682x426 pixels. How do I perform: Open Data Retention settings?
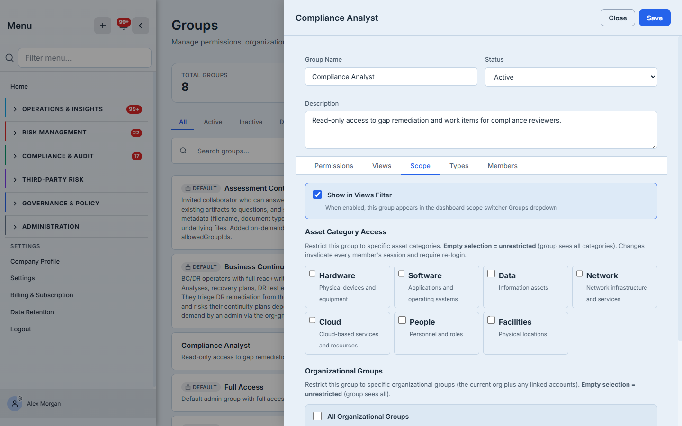tap(32, 312)
